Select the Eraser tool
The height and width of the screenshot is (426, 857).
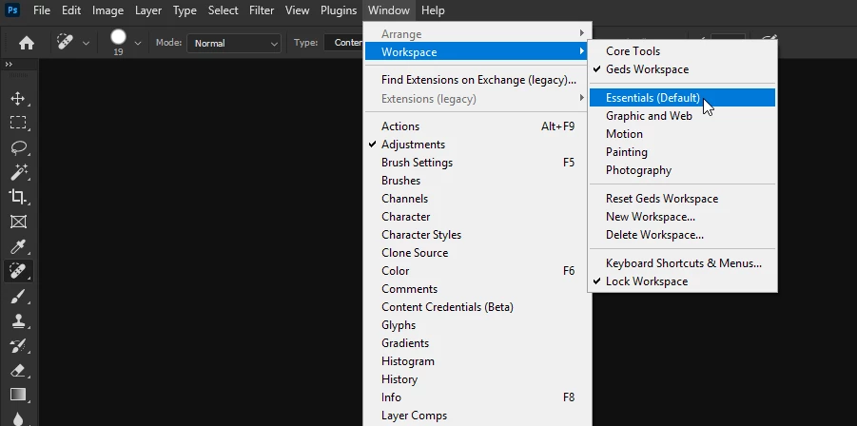pos(18,370)
